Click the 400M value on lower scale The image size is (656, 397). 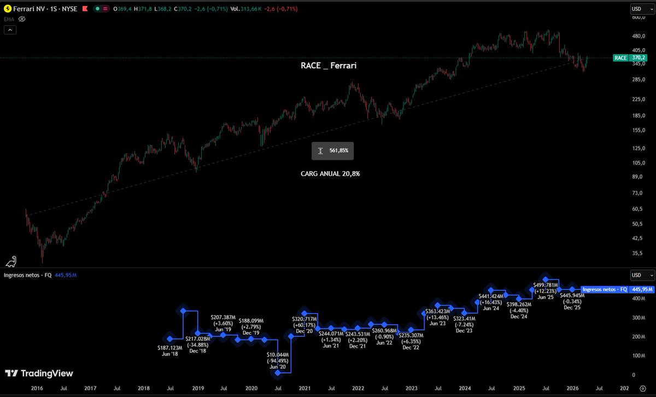pyautogui.click(x=638, y=299)
